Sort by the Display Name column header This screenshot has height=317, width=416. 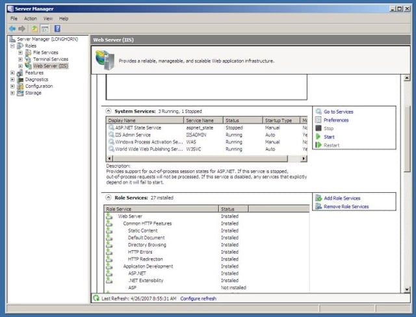tap(145, 120)
